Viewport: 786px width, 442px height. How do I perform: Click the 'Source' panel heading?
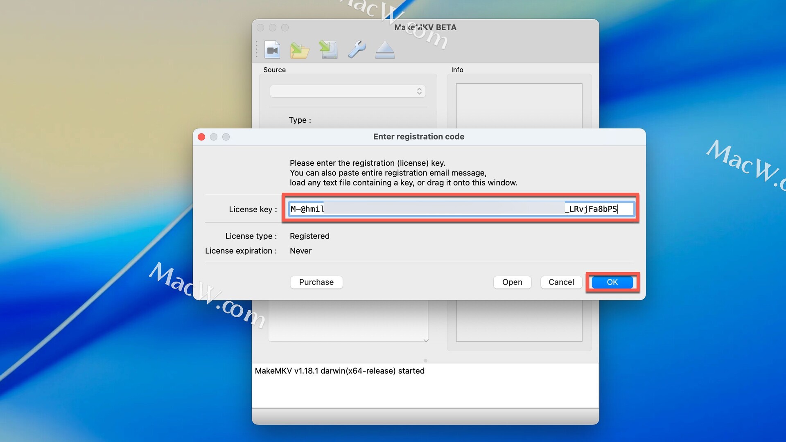coord(274,70)
